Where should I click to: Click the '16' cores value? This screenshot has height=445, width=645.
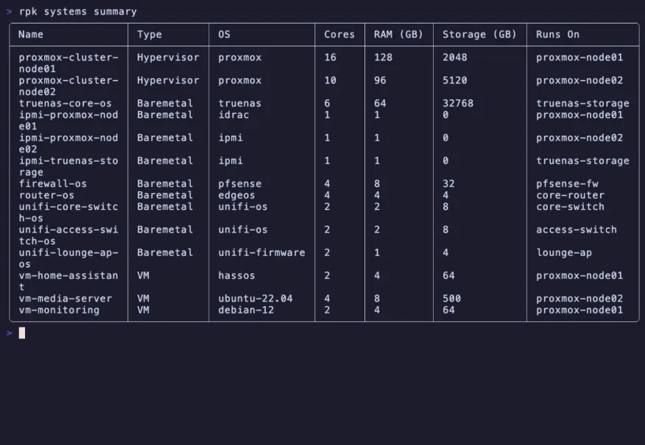tap(331, 57)
